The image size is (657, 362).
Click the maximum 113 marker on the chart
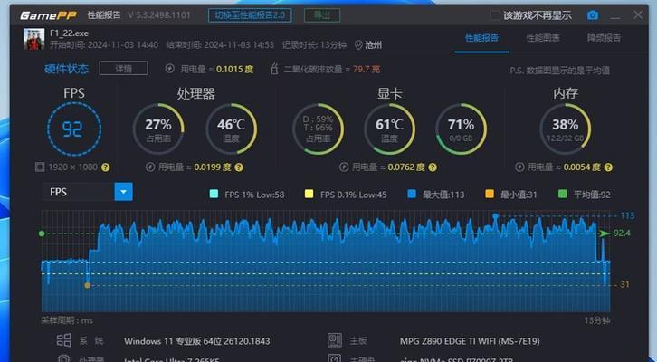pyautogui.click(x=496, y=215)
